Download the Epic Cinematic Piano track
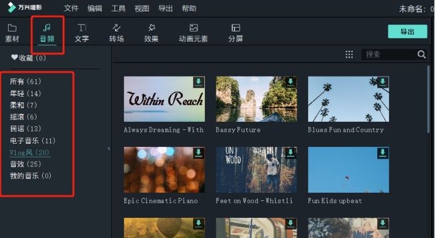This screenshot has width=435, height=238. click(x=199, y=153)
